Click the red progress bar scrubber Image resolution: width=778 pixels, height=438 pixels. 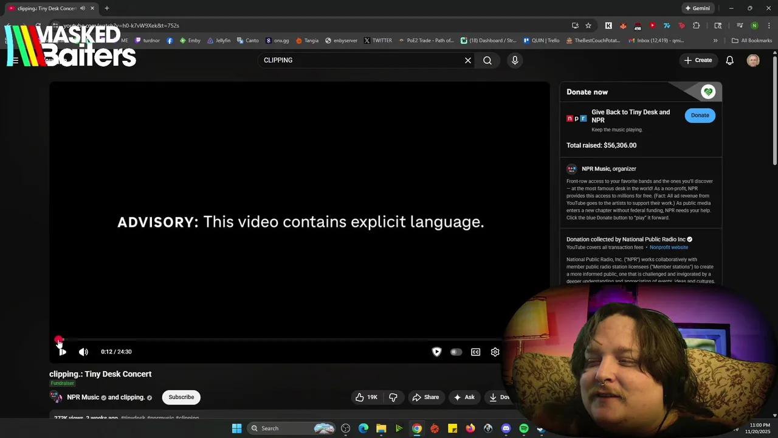(58, 339)
